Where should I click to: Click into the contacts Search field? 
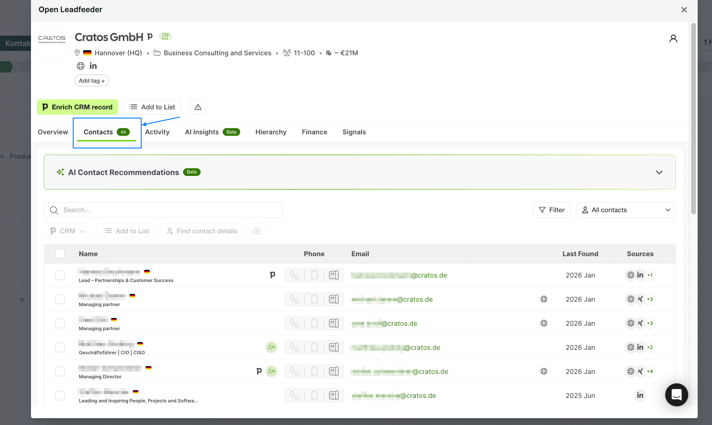[163, 210]
